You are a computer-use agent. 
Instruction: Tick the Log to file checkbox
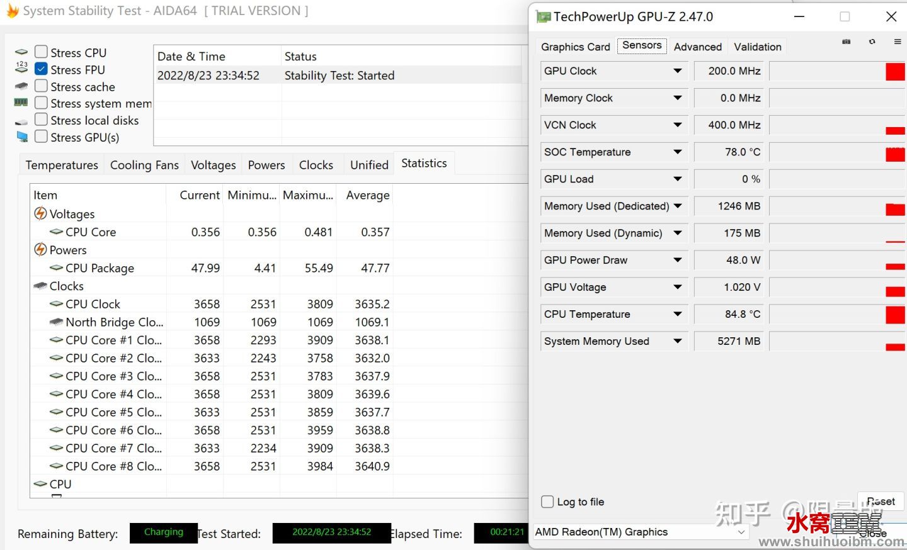pos(547,502)
